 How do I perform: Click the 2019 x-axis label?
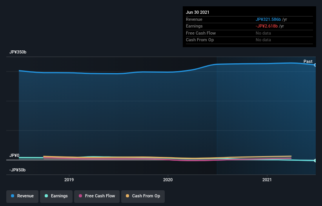(x=69, y=180)
